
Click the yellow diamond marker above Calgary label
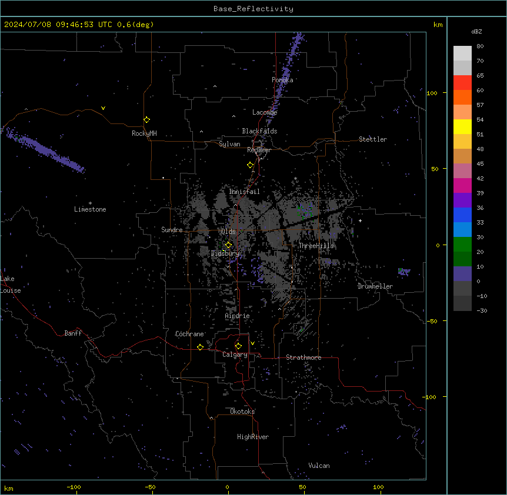(x=238, y=346)
